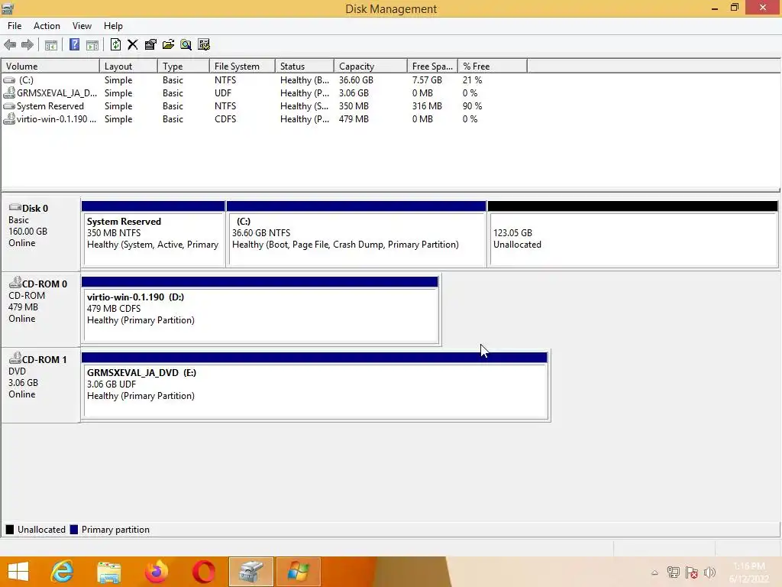Click disc icon beside virtio-win-0.1.190 row
Image resolution: width=782 pixels, height=587 pixels.
coord(9,118)
